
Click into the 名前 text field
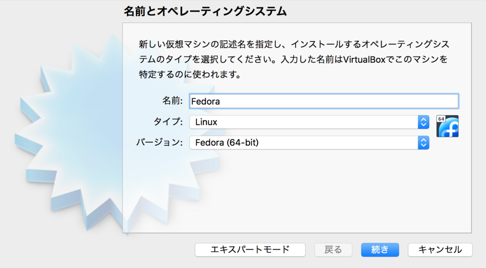pos(324,101)
